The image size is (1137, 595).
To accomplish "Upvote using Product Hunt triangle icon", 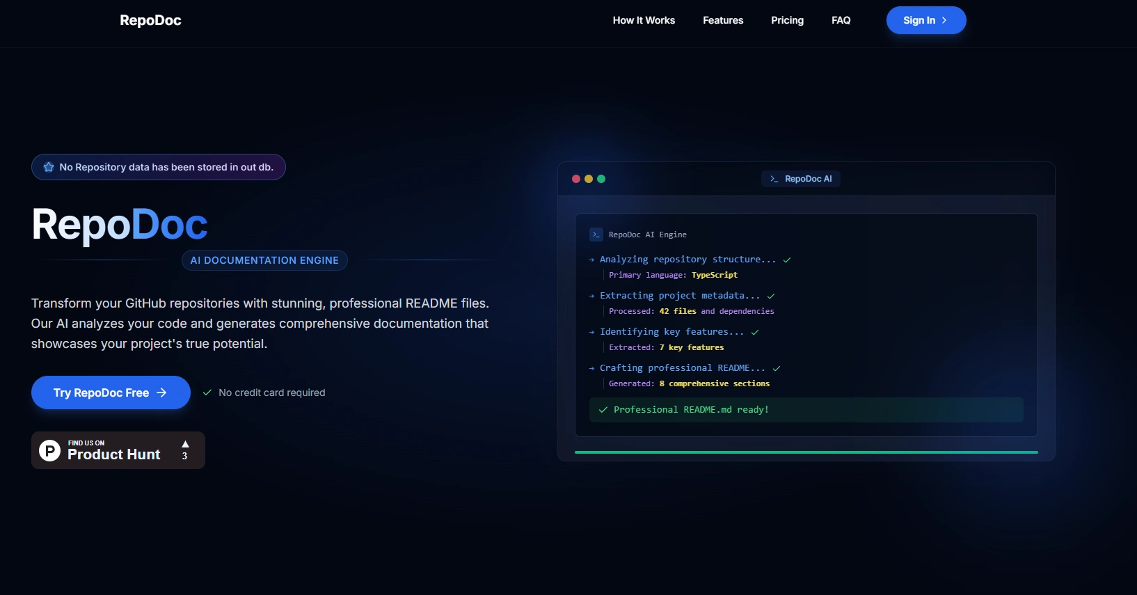I will pos(185,444).
